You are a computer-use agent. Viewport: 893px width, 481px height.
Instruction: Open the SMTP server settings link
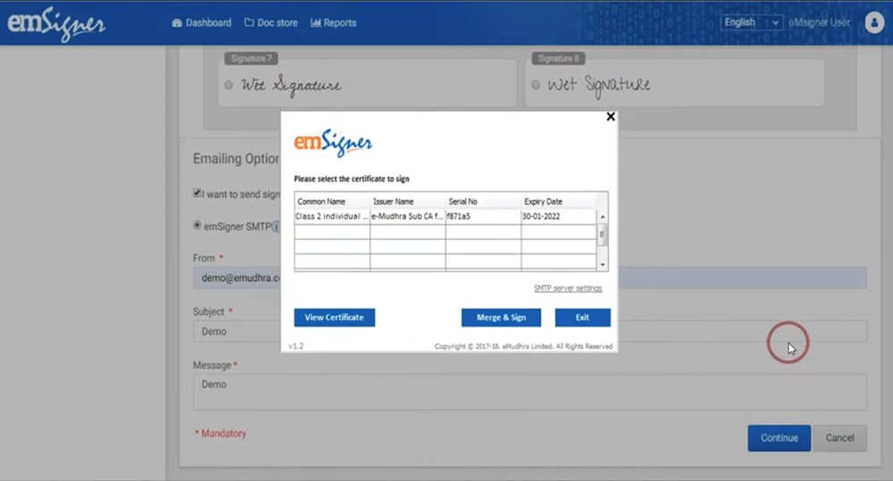coord(567,288)
